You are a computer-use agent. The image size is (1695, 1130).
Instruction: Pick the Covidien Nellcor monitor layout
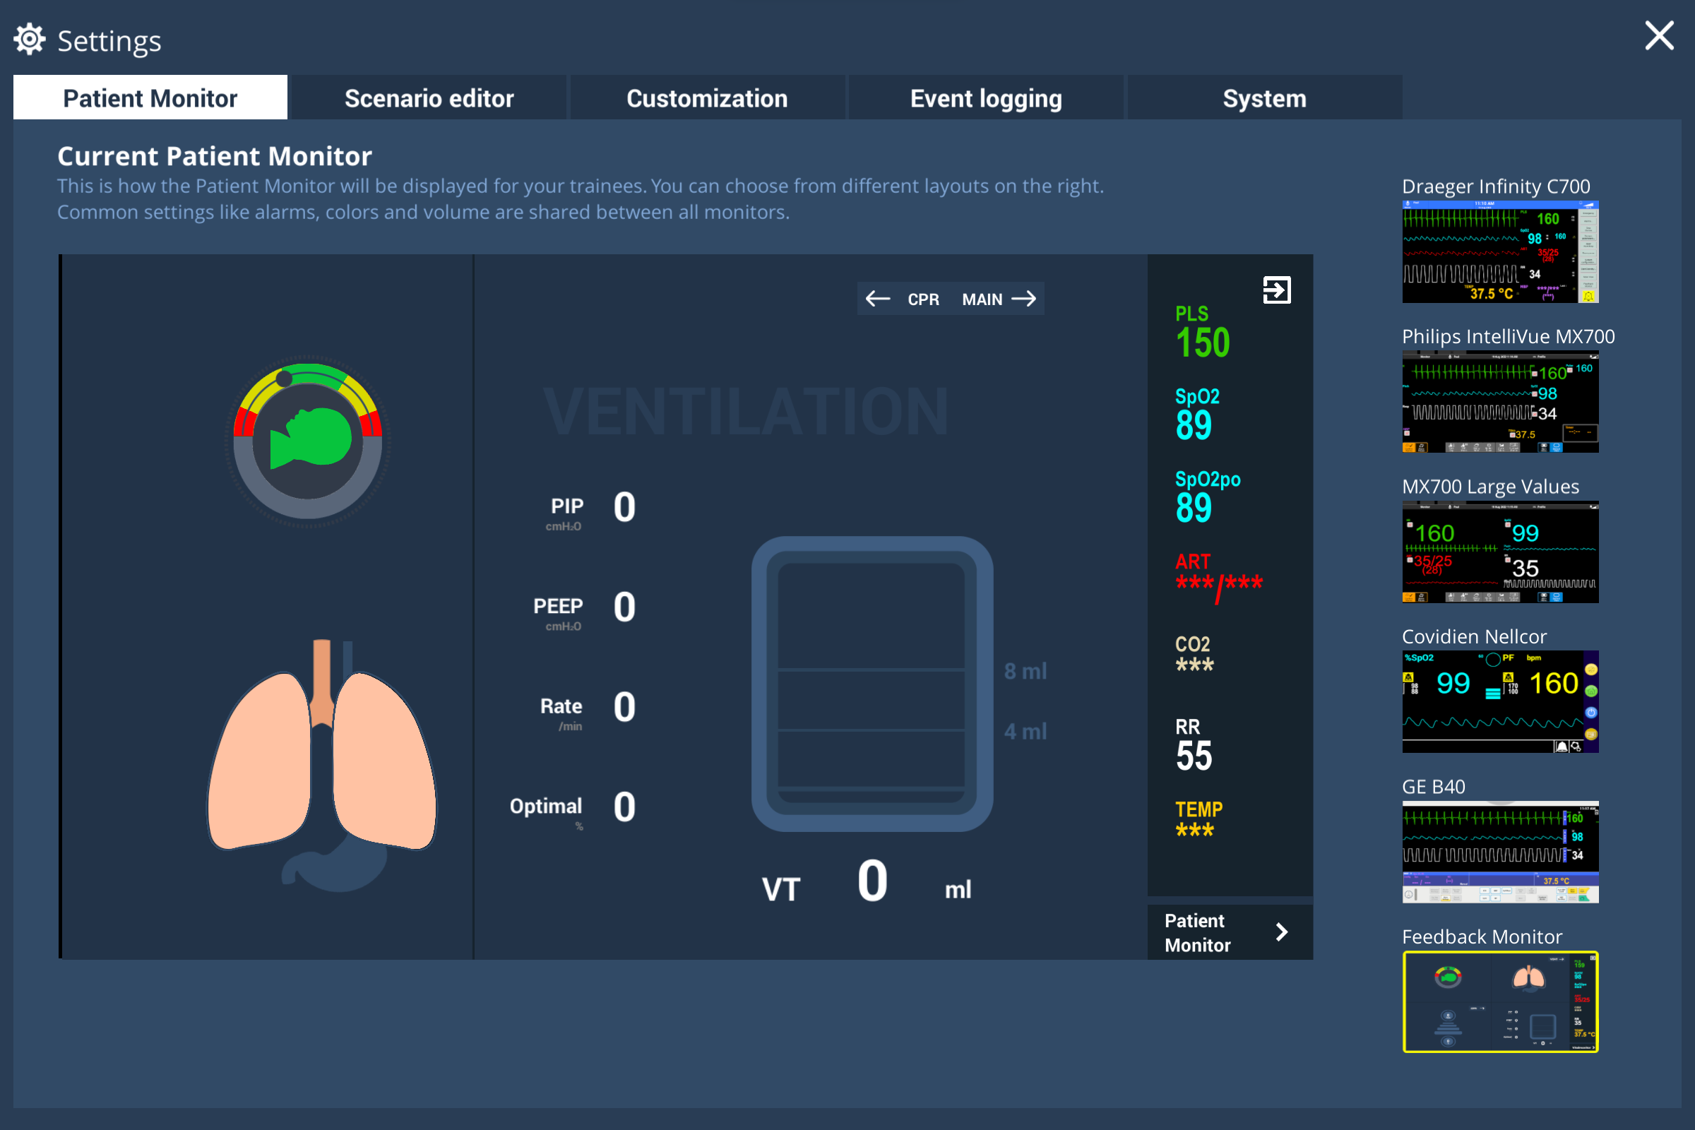[1500, 701]
